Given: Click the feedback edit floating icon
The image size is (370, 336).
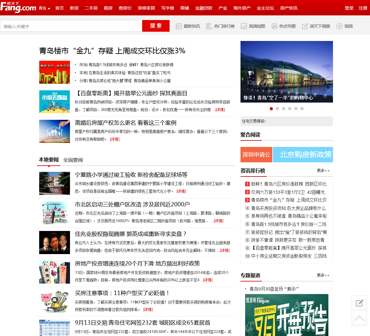Looking at the screenshot, I should coord(359,303).
